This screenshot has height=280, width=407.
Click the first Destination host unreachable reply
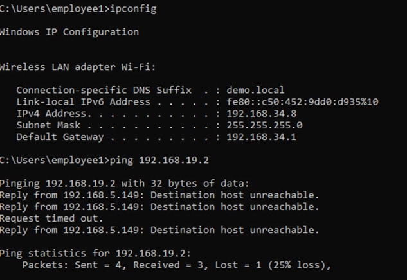click(159, 195)
